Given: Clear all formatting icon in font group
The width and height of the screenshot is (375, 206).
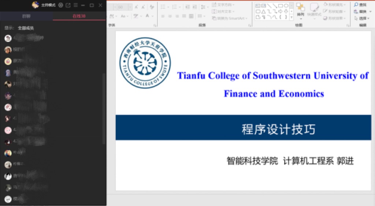Looking at the screenshot, I should tap(152, 7).
